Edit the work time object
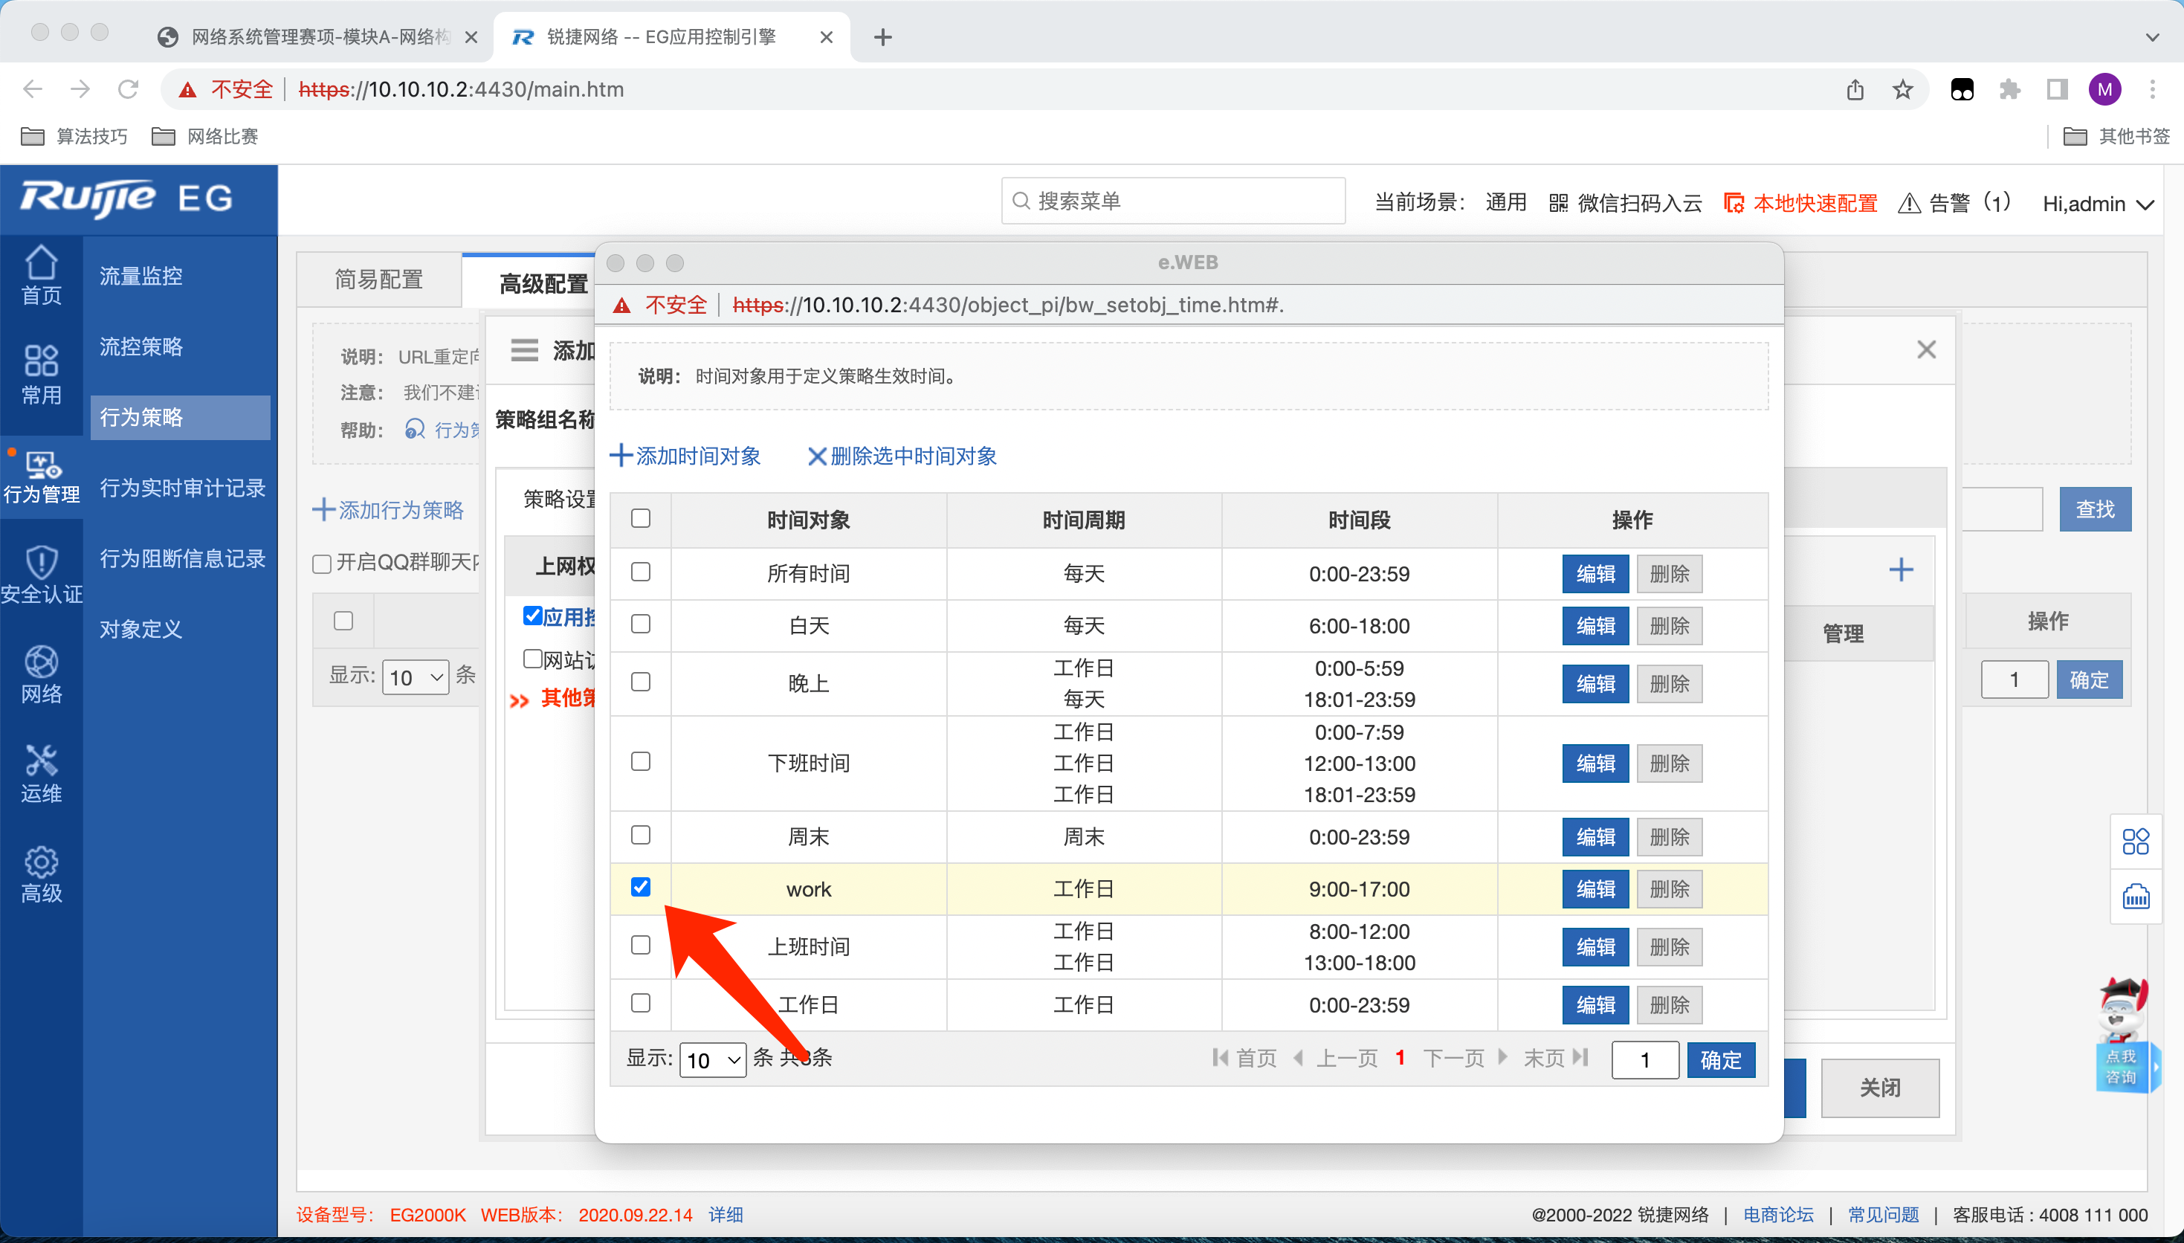2184x1243 pixels. click(x=1595, y=888)
